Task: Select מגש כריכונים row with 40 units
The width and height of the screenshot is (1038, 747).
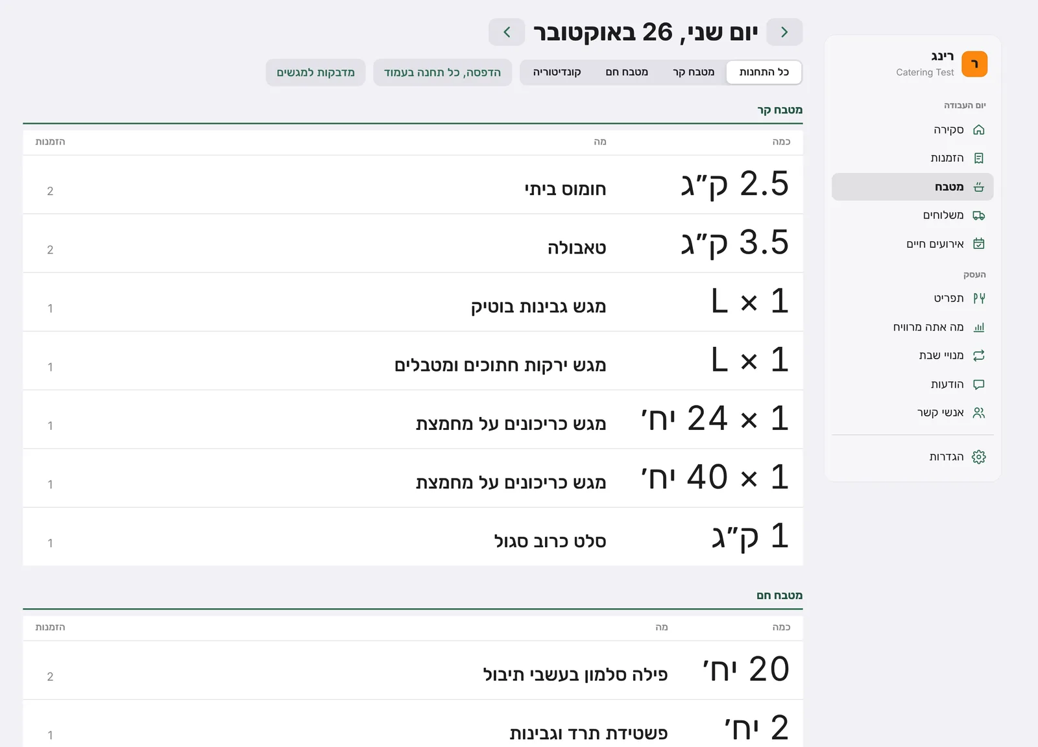Action: 413,478
